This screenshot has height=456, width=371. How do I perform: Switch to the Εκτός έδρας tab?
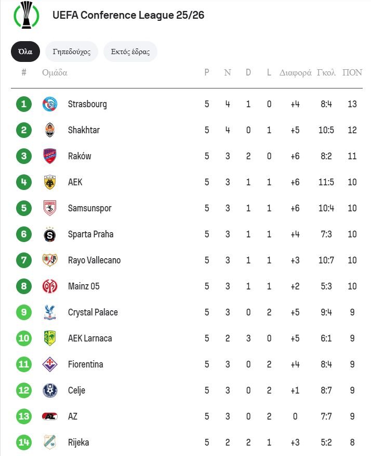click(x=130, y=52)
